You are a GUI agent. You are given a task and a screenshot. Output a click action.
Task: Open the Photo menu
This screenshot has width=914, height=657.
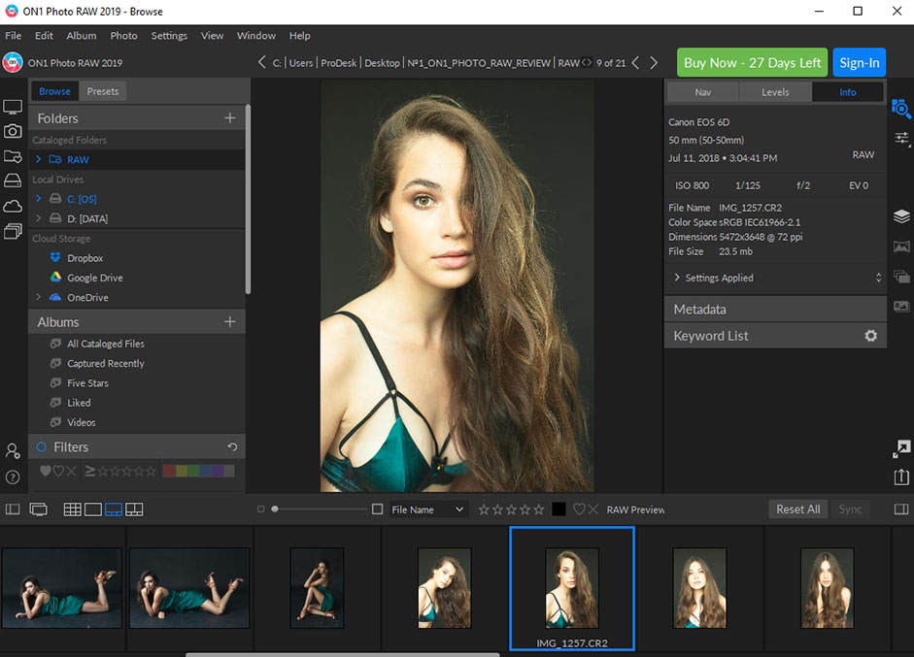coord(123,35)
